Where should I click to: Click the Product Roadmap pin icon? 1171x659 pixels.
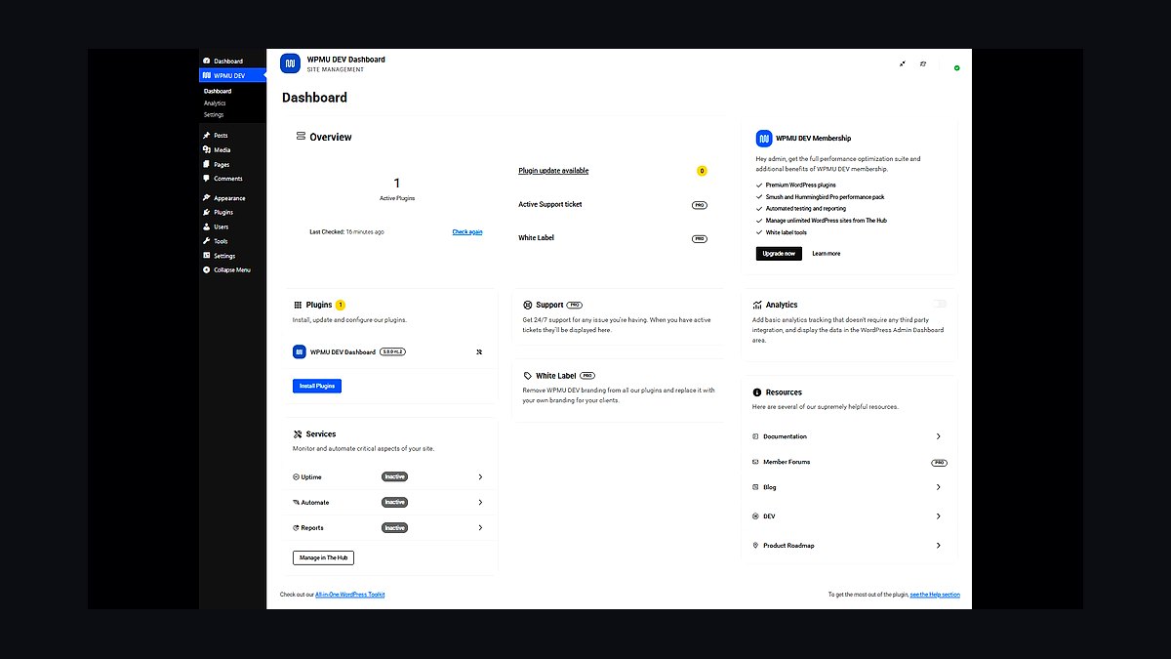pos(755,546)
